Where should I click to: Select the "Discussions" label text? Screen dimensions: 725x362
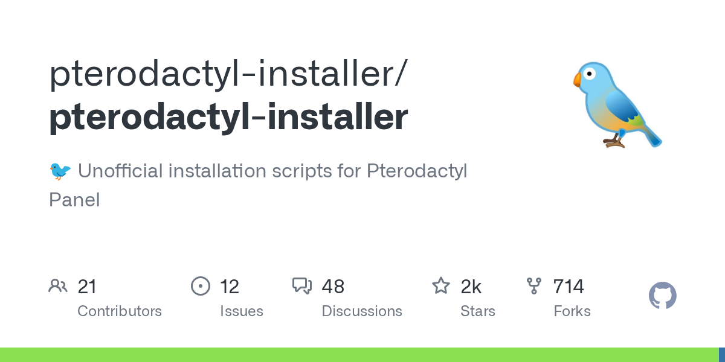[x=362, y=311]
